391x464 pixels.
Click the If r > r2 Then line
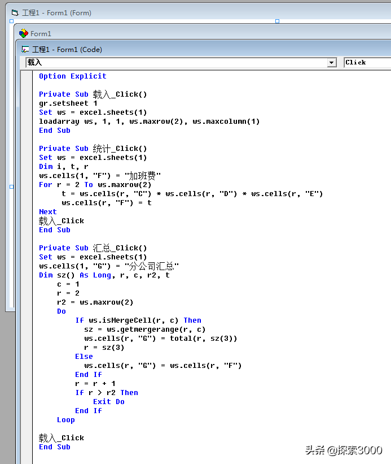tap(107, 393)
